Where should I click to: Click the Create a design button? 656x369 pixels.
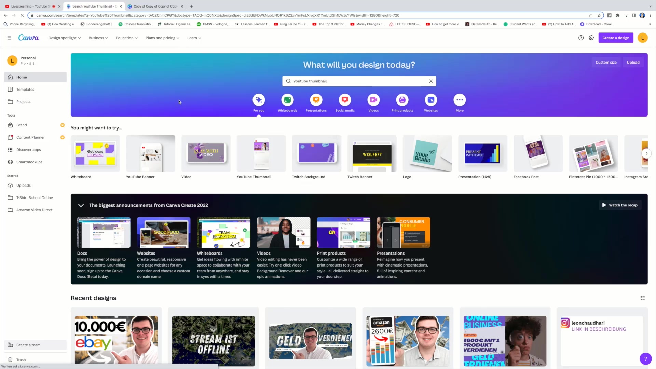point(616,38)
